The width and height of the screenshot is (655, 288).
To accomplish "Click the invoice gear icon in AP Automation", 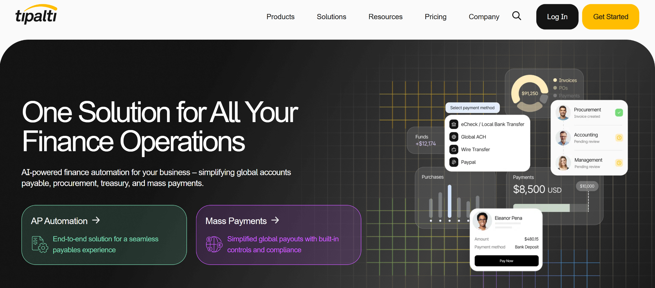I will click(x=40, y=245).
